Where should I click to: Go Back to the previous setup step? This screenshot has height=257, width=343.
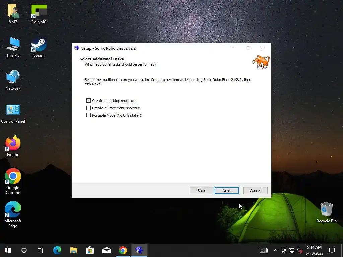[201, 190]
